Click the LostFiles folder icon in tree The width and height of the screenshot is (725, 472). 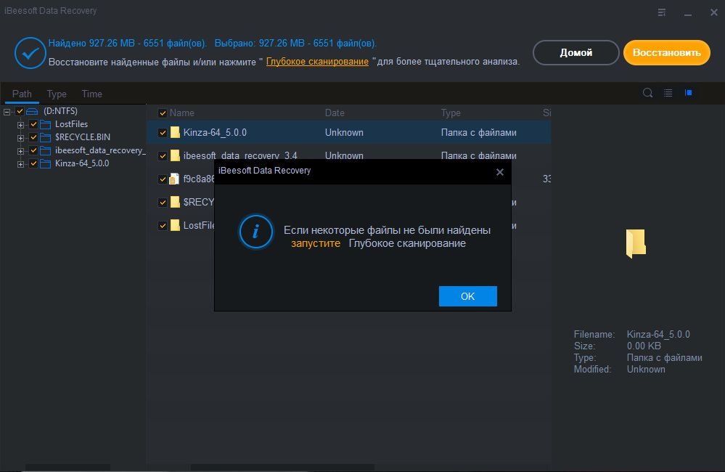[x=45, y=124]
